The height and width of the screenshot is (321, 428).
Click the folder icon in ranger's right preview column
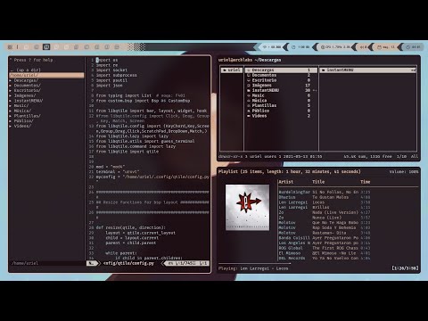[324, 70]
